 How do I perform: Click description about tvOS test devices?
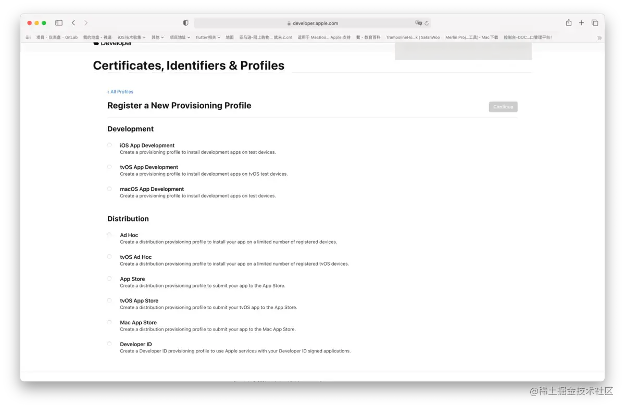point(204,174)
